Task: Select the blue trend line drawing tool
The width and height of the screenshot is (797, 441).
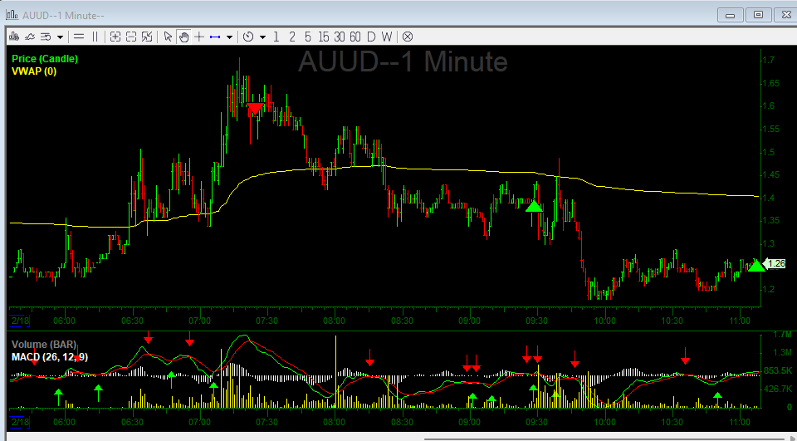Action: pos(215,37)
